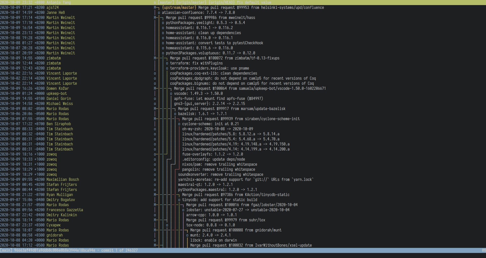This screenshot has height=258, width=486.
Task: Select merge pull request #99953 from helsinki-systems
Action: pos(243,8)
